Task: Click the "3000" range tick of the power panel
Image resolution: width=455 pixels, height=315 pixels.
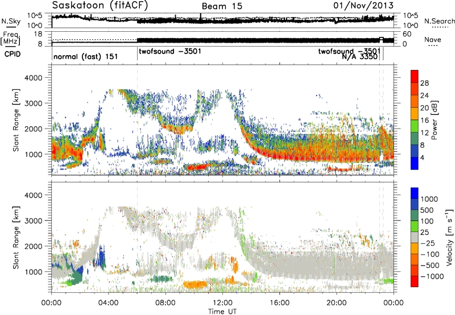Action: coord(33,103)
